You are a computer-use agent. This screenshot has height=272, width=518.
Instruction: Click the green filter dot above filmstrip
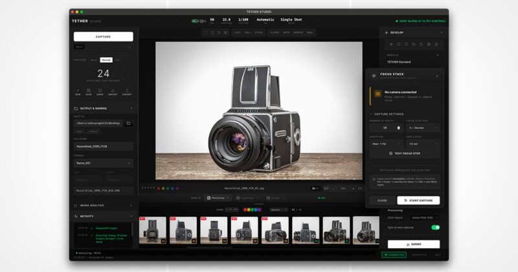(253, 210)
